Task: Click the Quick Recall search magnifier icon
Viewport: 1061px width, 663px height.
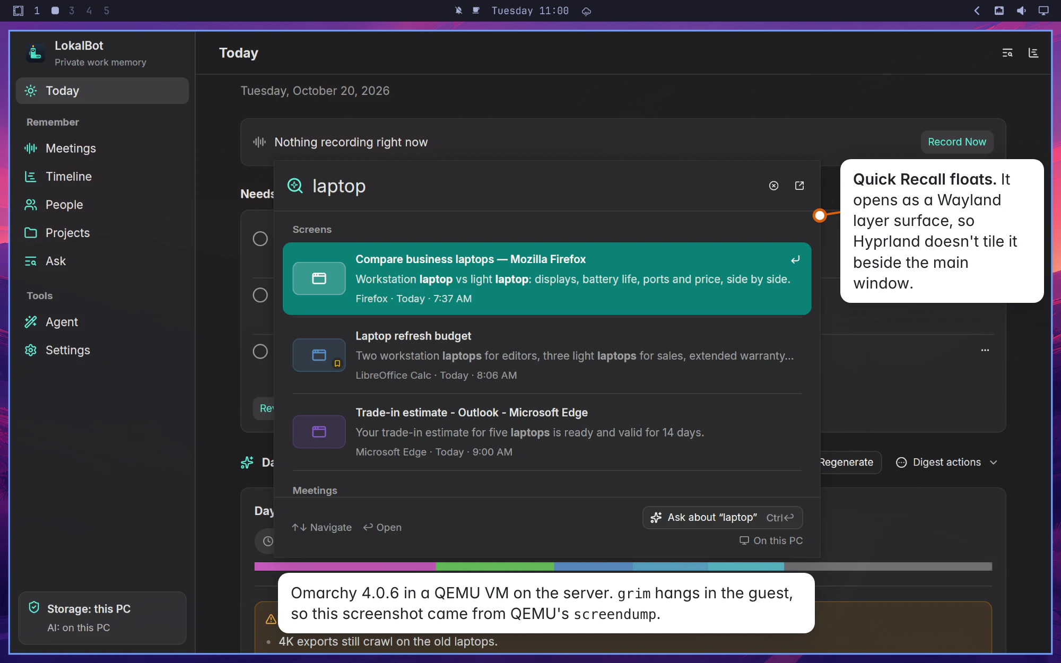Action: point(295,186)
